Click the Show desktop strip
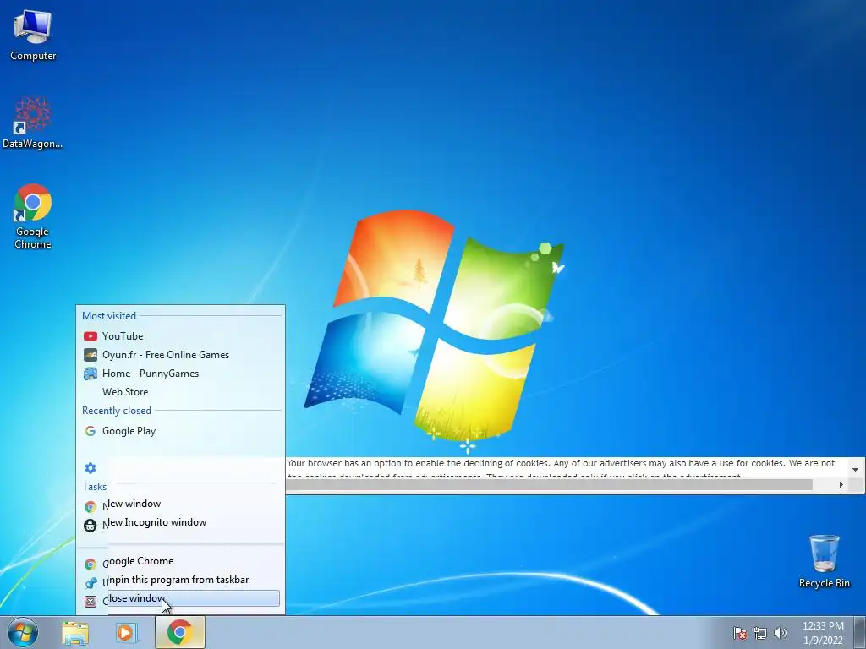Viewport: 866px width, 649px height. 860,633
